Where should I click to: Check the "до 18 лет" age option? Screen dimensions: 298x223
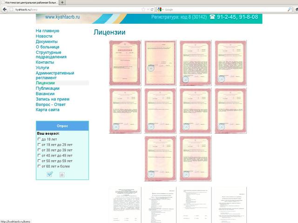click(39, 139)
